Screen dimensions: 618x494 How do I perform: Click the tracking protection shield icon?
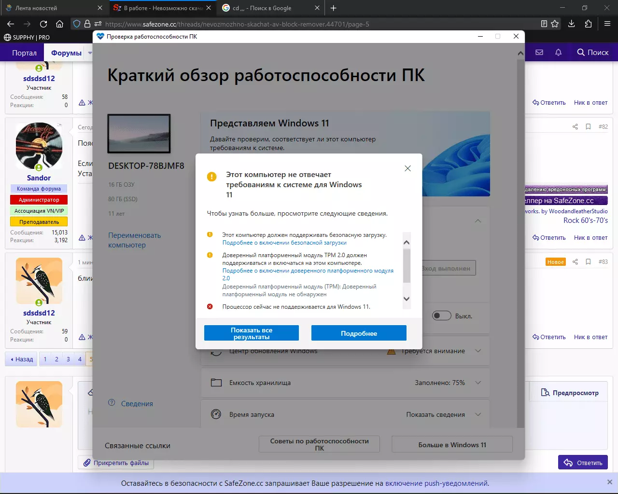(77, 24)
